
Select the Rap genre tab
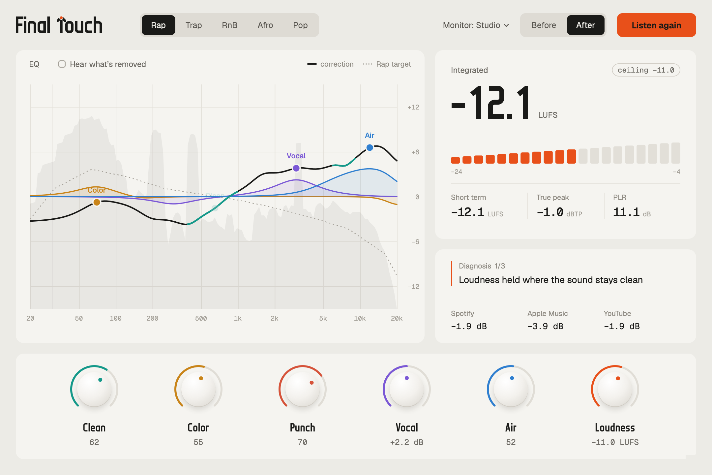click(x=158, y=25)
